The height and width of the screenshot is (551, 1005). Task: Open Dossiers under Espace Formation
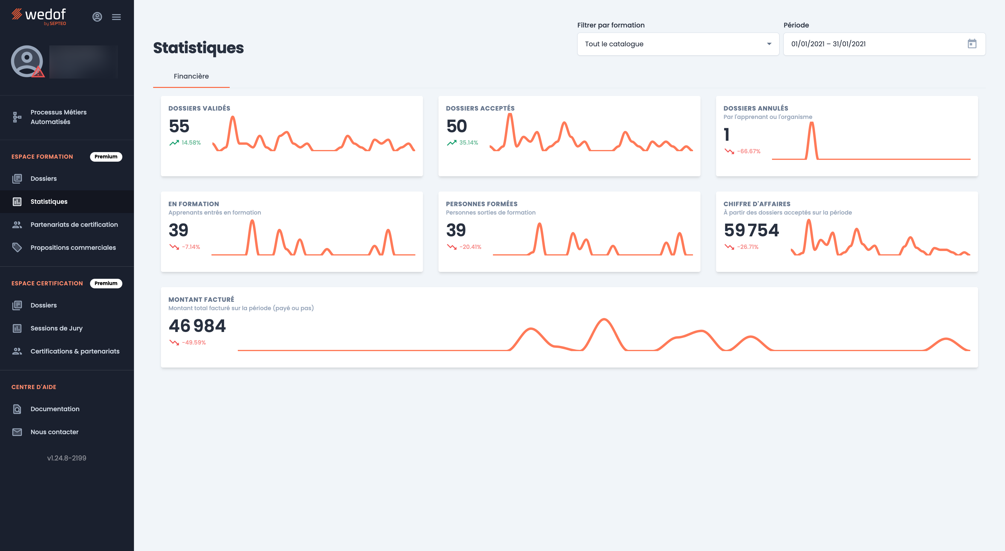(44, 178)
